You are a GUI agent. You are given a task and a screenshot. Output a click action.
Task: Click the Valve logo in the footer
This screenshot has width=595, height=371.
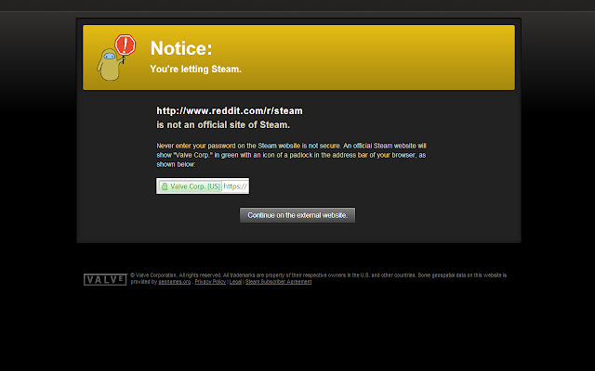[105, 280]
